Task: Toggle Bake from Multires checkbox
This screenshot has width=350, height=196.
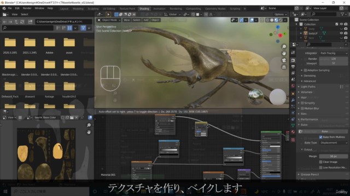Action: pyautogui.click(x=321, y=137)
